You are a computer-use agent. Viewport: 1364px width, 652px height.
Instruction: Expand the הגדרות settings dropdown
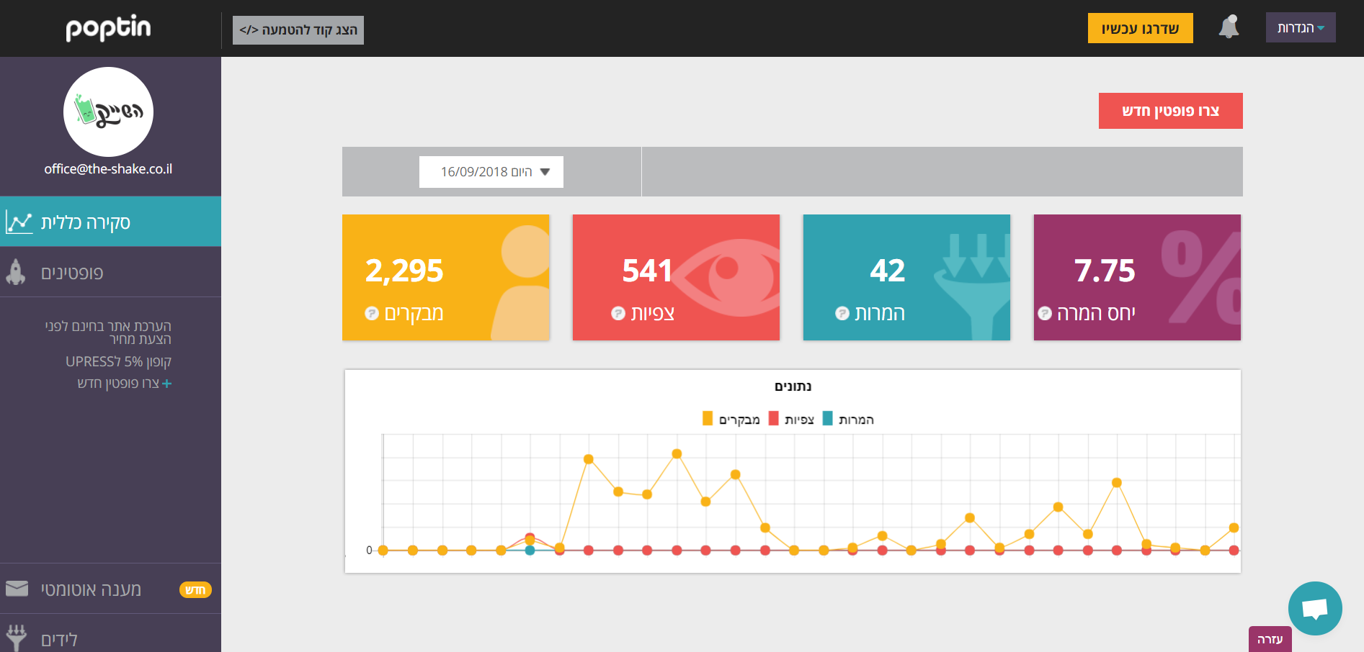pos(1300,28)
